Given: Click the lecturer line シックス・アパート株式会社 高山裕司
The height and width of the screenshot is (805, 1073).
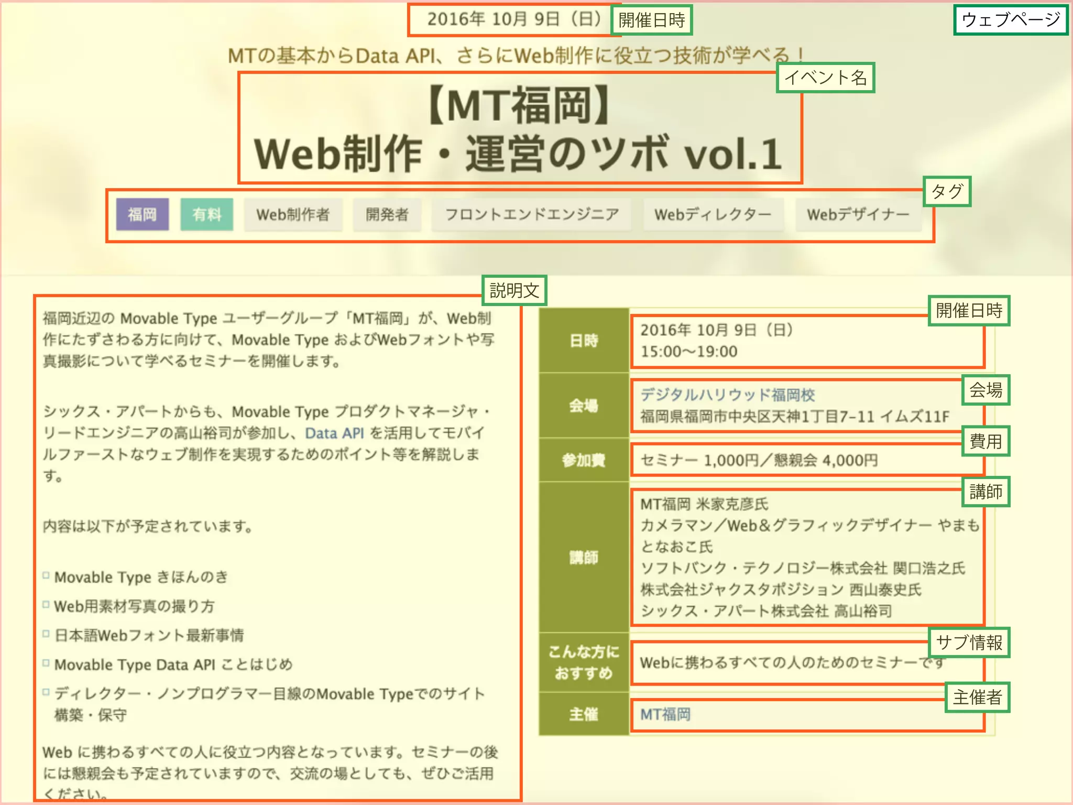Looking at the screenshot, I should coord(766,611).
